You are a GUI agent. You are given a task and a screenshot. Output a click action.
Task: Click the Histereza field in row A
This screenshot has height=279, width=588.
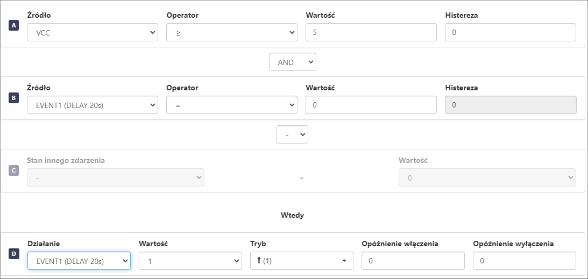[x=510, y=32]
